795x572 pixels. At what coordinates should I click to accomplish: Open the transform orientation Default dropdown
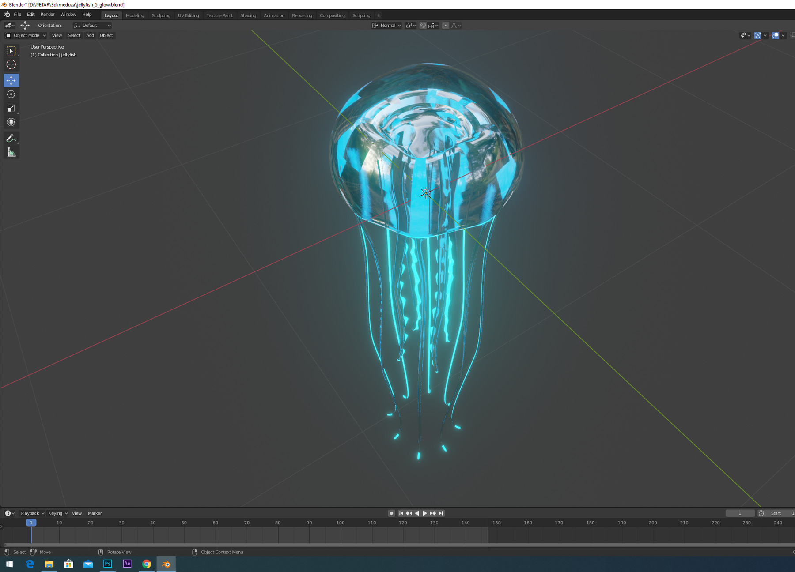[x=92, y=25]
